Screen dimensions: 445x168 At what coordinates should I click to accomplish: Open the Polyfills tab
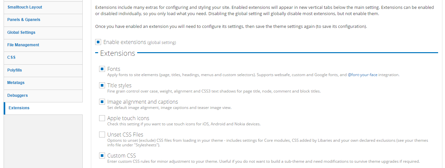pos(43,70)
